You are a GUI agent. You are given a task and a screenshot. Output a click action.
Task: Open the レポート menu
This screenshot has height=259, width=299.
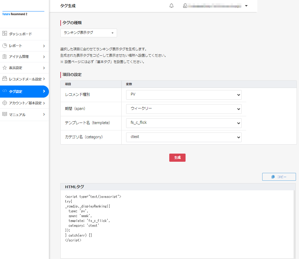click(24, 46)
